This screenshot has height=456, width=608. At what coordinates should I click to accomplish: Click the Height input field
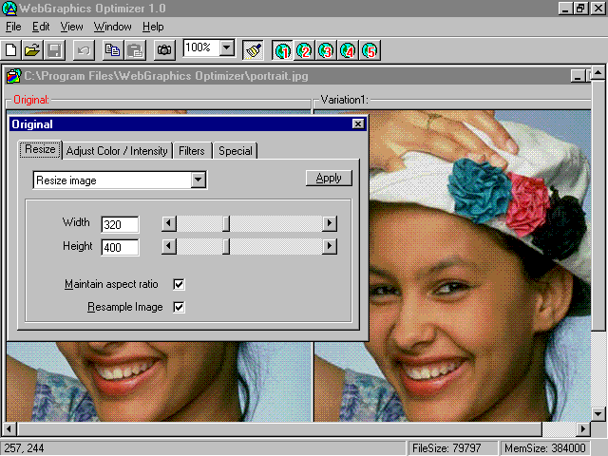[120, 247]
